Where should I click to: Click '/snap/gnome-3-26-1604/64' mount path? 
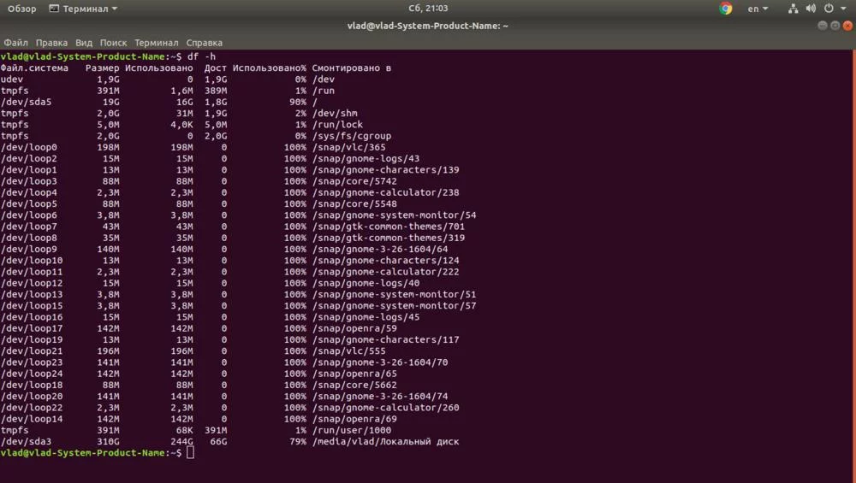coord(380,249)
